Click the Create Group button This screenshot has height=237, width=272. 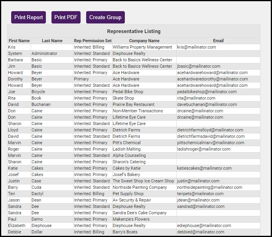pyautogui.click(x=105, y=17)
